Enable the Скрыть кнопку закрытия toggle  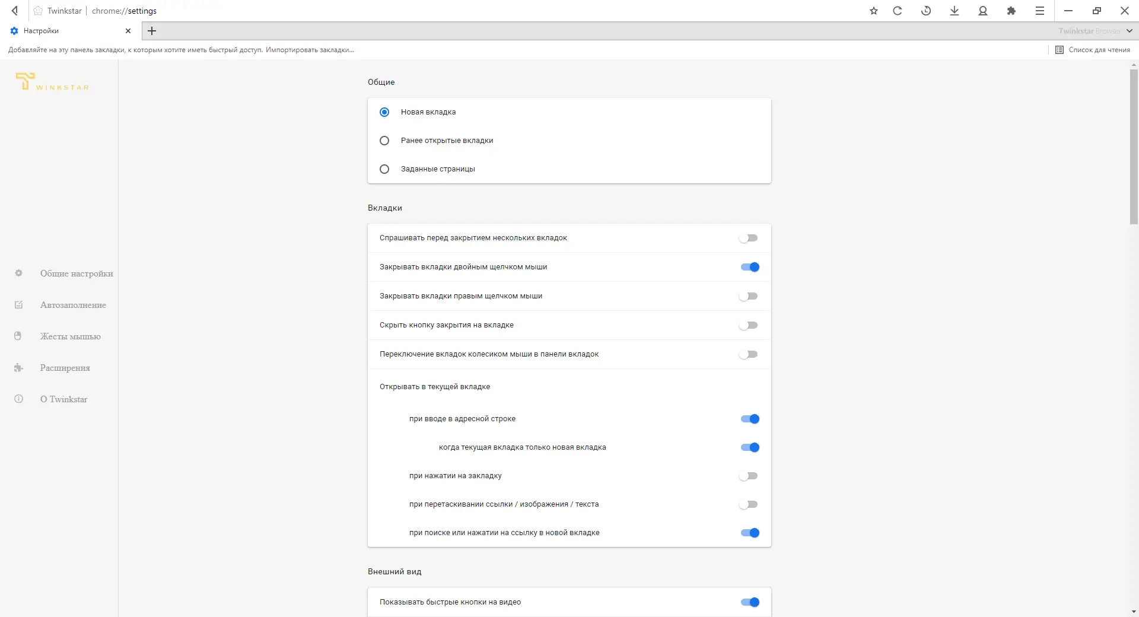pos(749,325)
